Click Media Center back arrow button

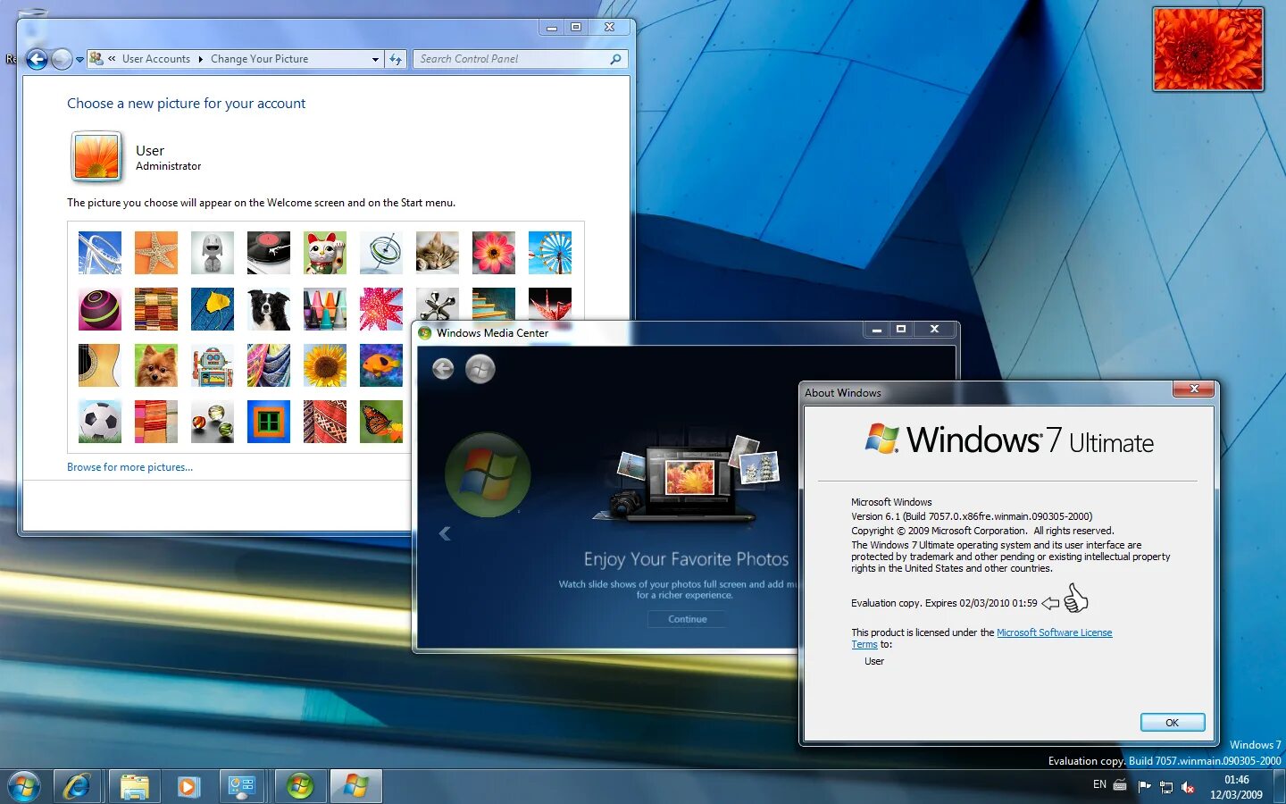(443, 368)
